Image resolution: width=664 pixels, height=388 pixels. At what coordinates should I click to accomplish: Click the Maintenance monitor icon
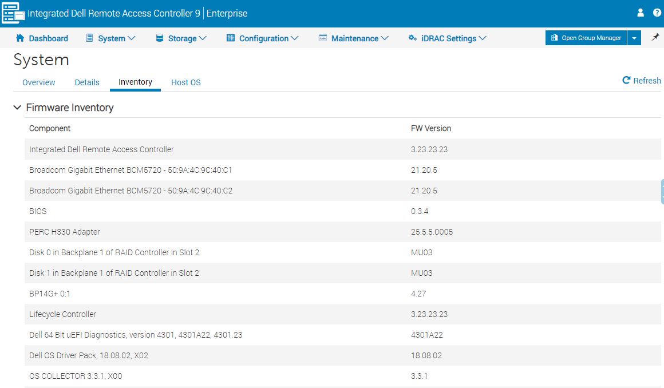point(323,38)
